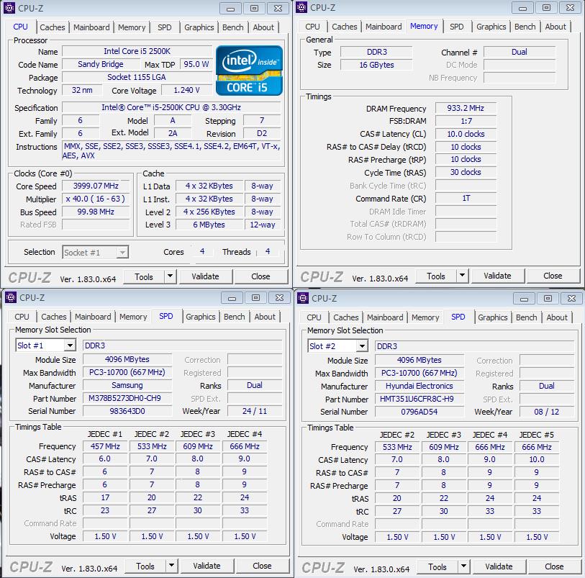Click serial number 983643D0
Image resolution: width=585 pixels, height=578 pixels.
127,411
